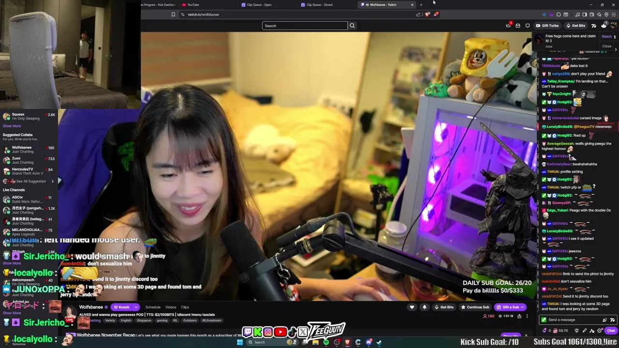This screenshot has width=619, height=348.
Task: Open Squeex channel in sidebar
Action: pos(29,116)
